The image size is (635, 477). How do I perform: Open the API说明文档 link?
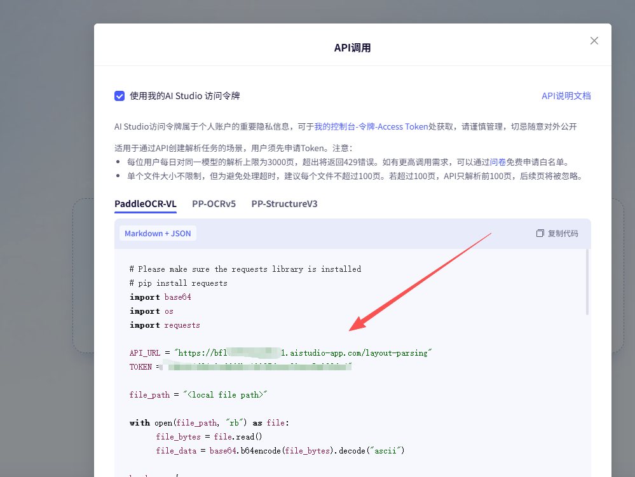point(566,96)
